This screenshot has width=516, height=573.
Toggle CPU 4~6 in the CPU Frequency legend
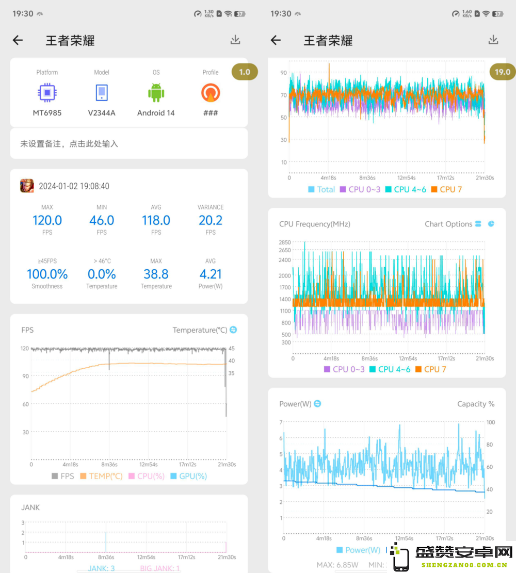coord(390,369)
